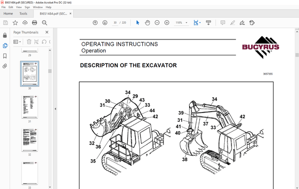Open the Sign menu
The image size is (299, 189).
click(27, 7)
